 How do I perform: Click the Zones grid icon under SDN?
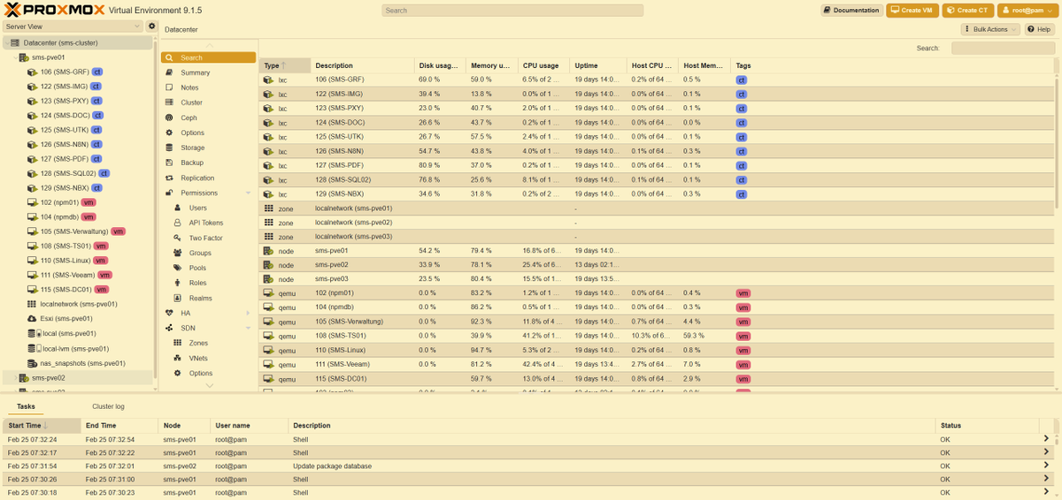[178, 343]
